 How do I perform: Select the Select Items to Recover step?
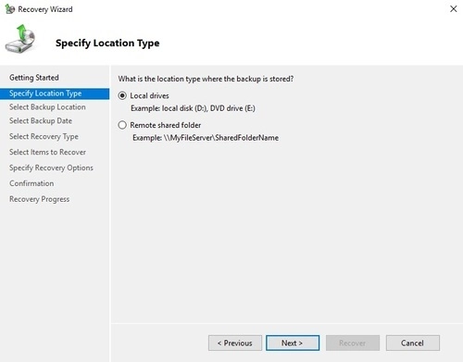coord(47,152)
